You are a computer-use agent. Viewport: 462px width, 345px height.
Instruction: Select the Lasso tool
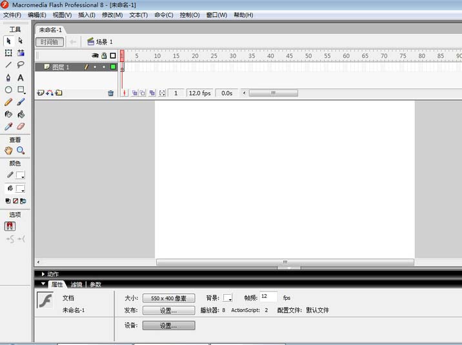click(21, 64)
